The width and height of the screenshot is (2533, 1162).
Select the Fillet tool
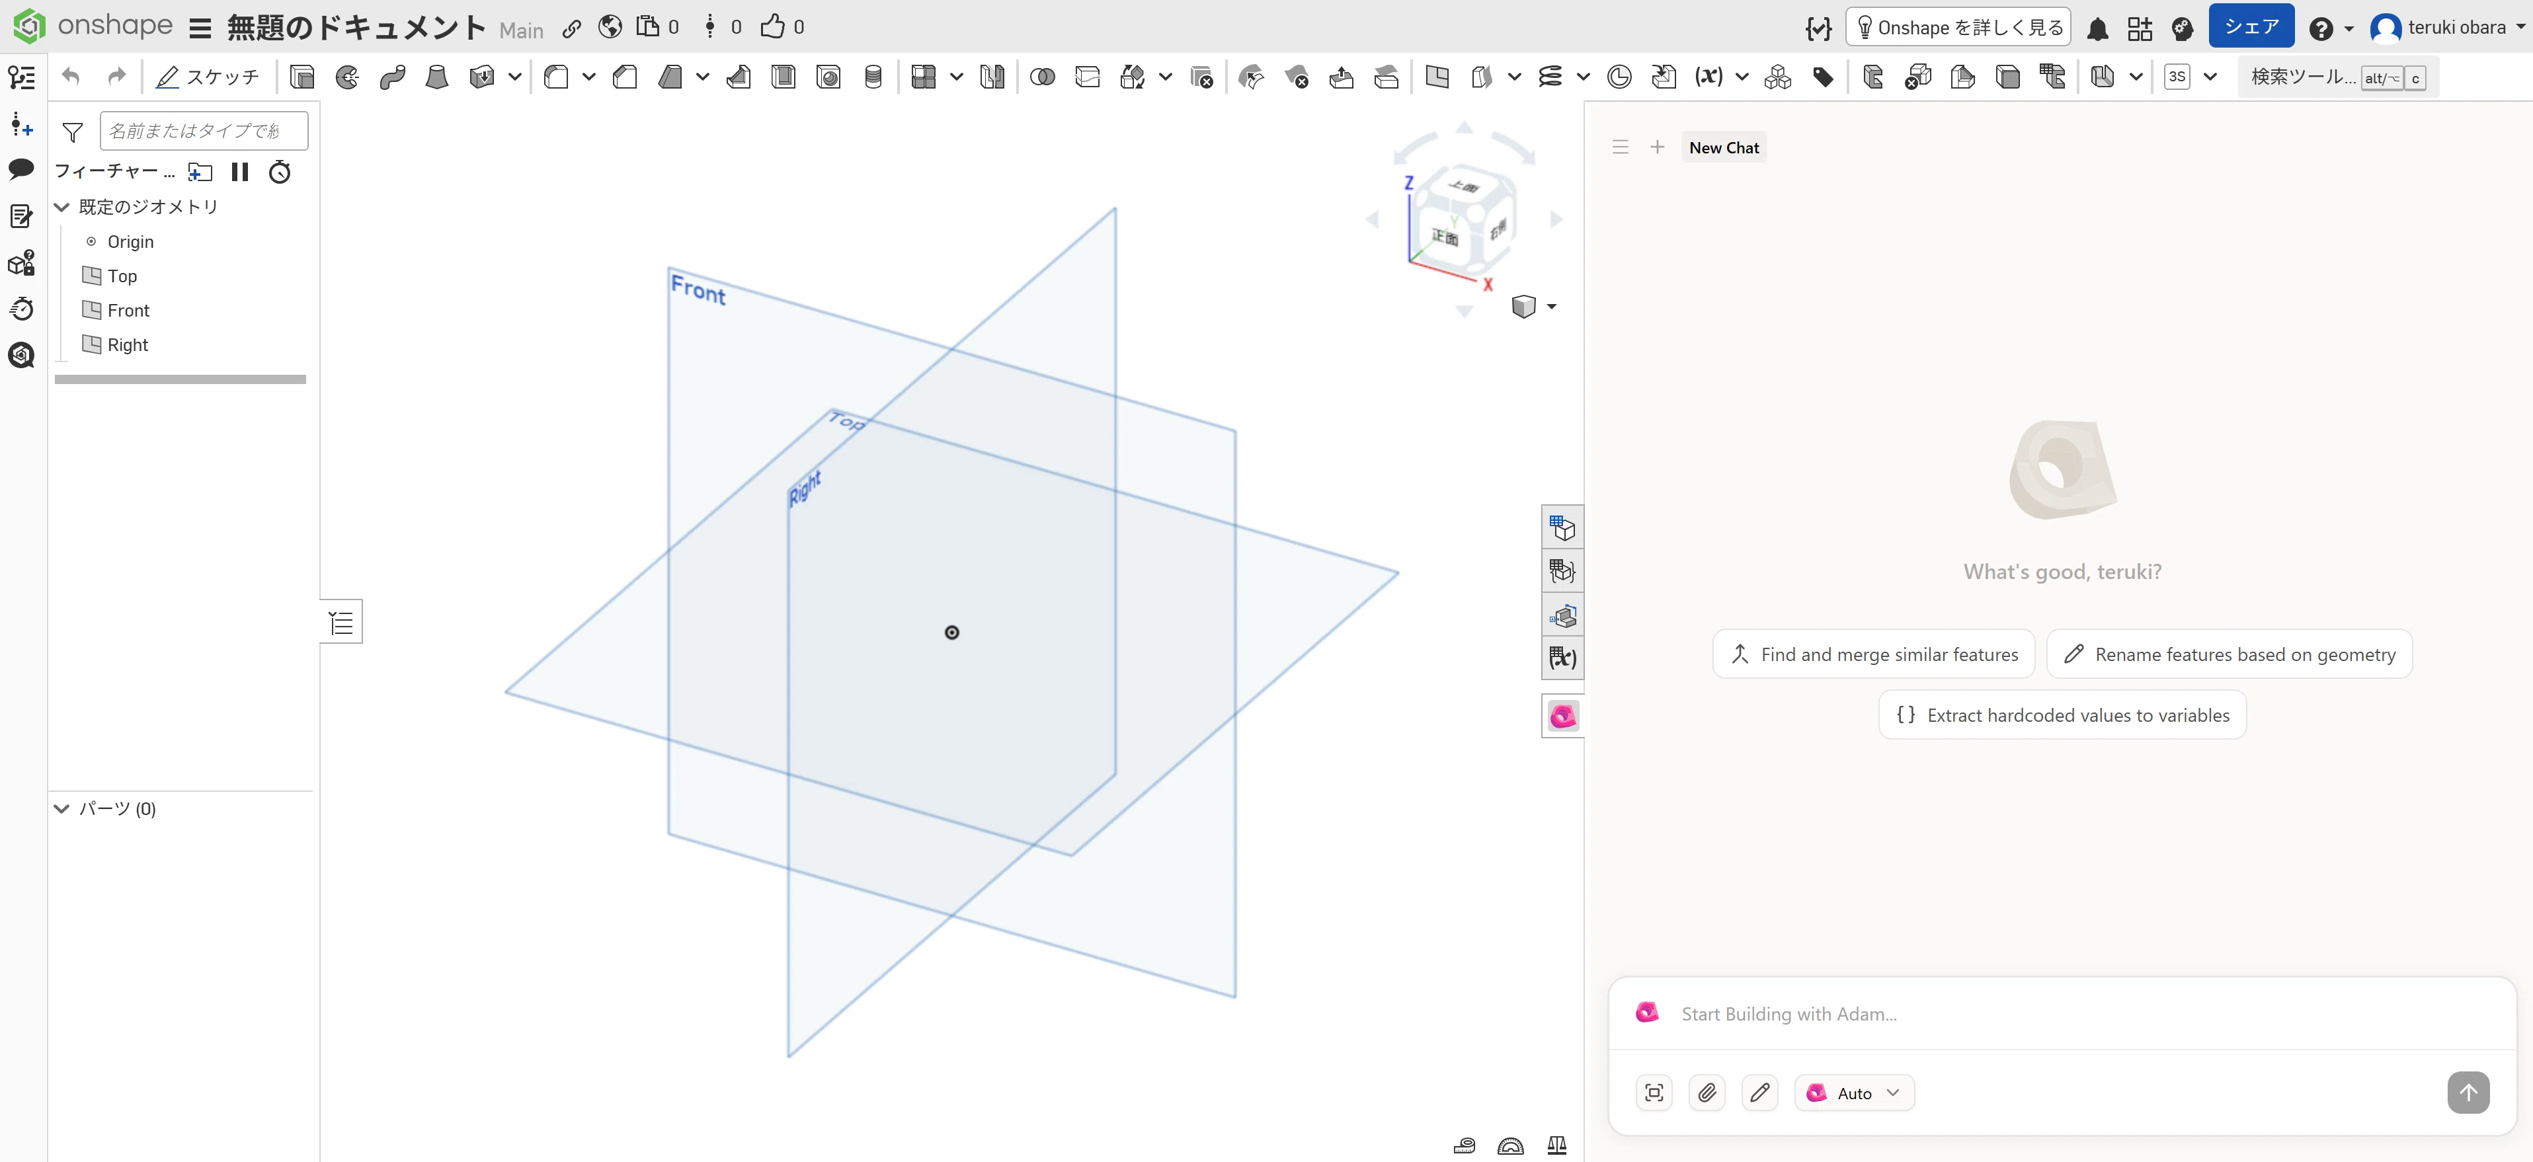pyautogui.click(x=557, y=77)
